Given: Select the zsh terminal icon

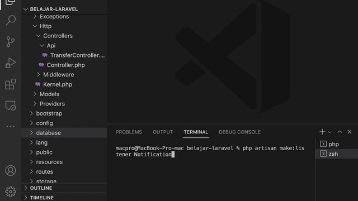Looking at the screenshot, I should click(x=323, y=154).
